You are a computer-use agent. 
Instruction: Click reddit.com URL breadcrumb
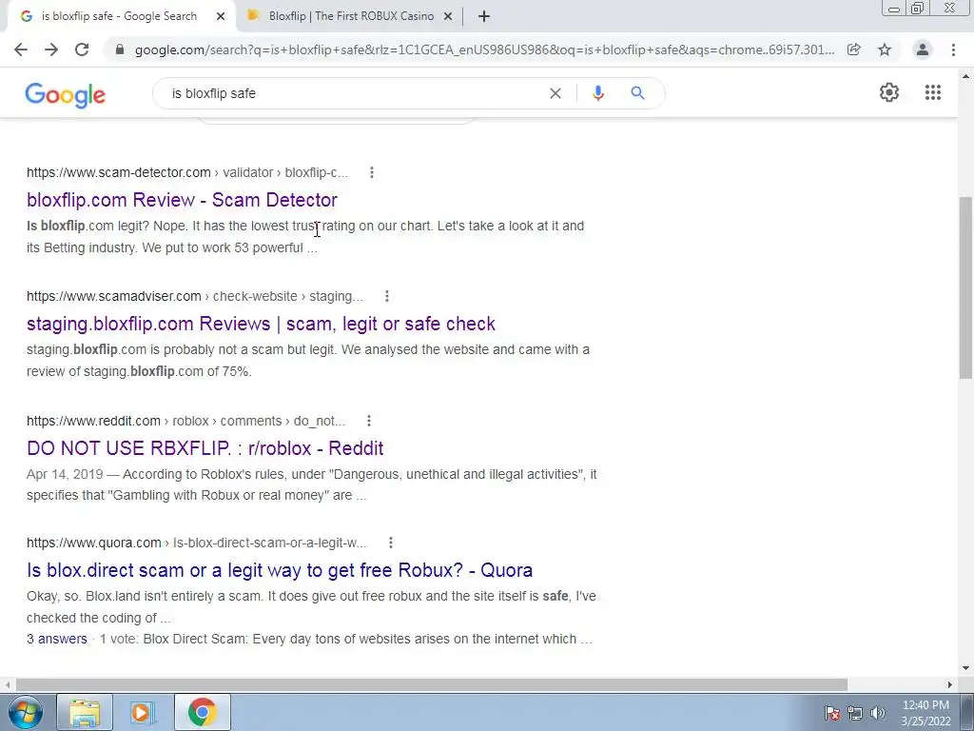(185, 421)
